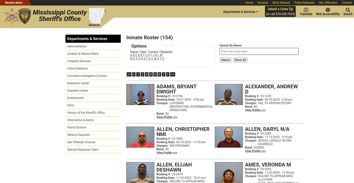Click Mississippi County Sheriff's Office title

(60, 16)
